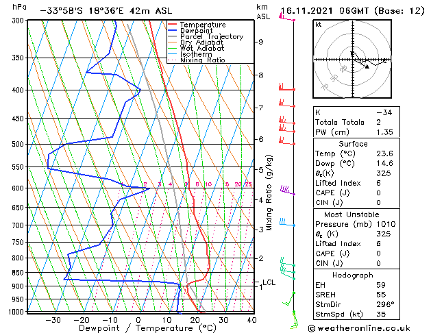This screenshot has height=333, width=431.
Task: Click the '9' km altitude tick label
Action: (x=260, y=42)
